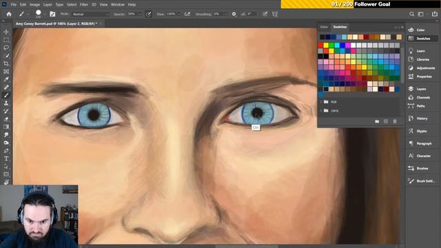Switch to the Color tab

324,27
